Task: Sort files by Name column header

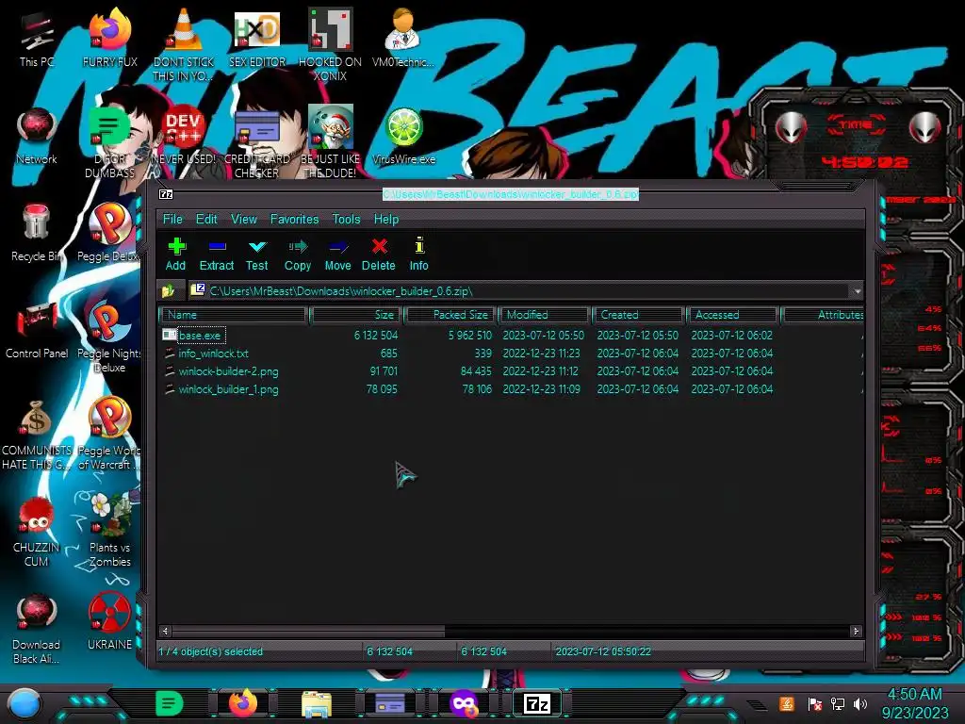Action: [234, 315]
